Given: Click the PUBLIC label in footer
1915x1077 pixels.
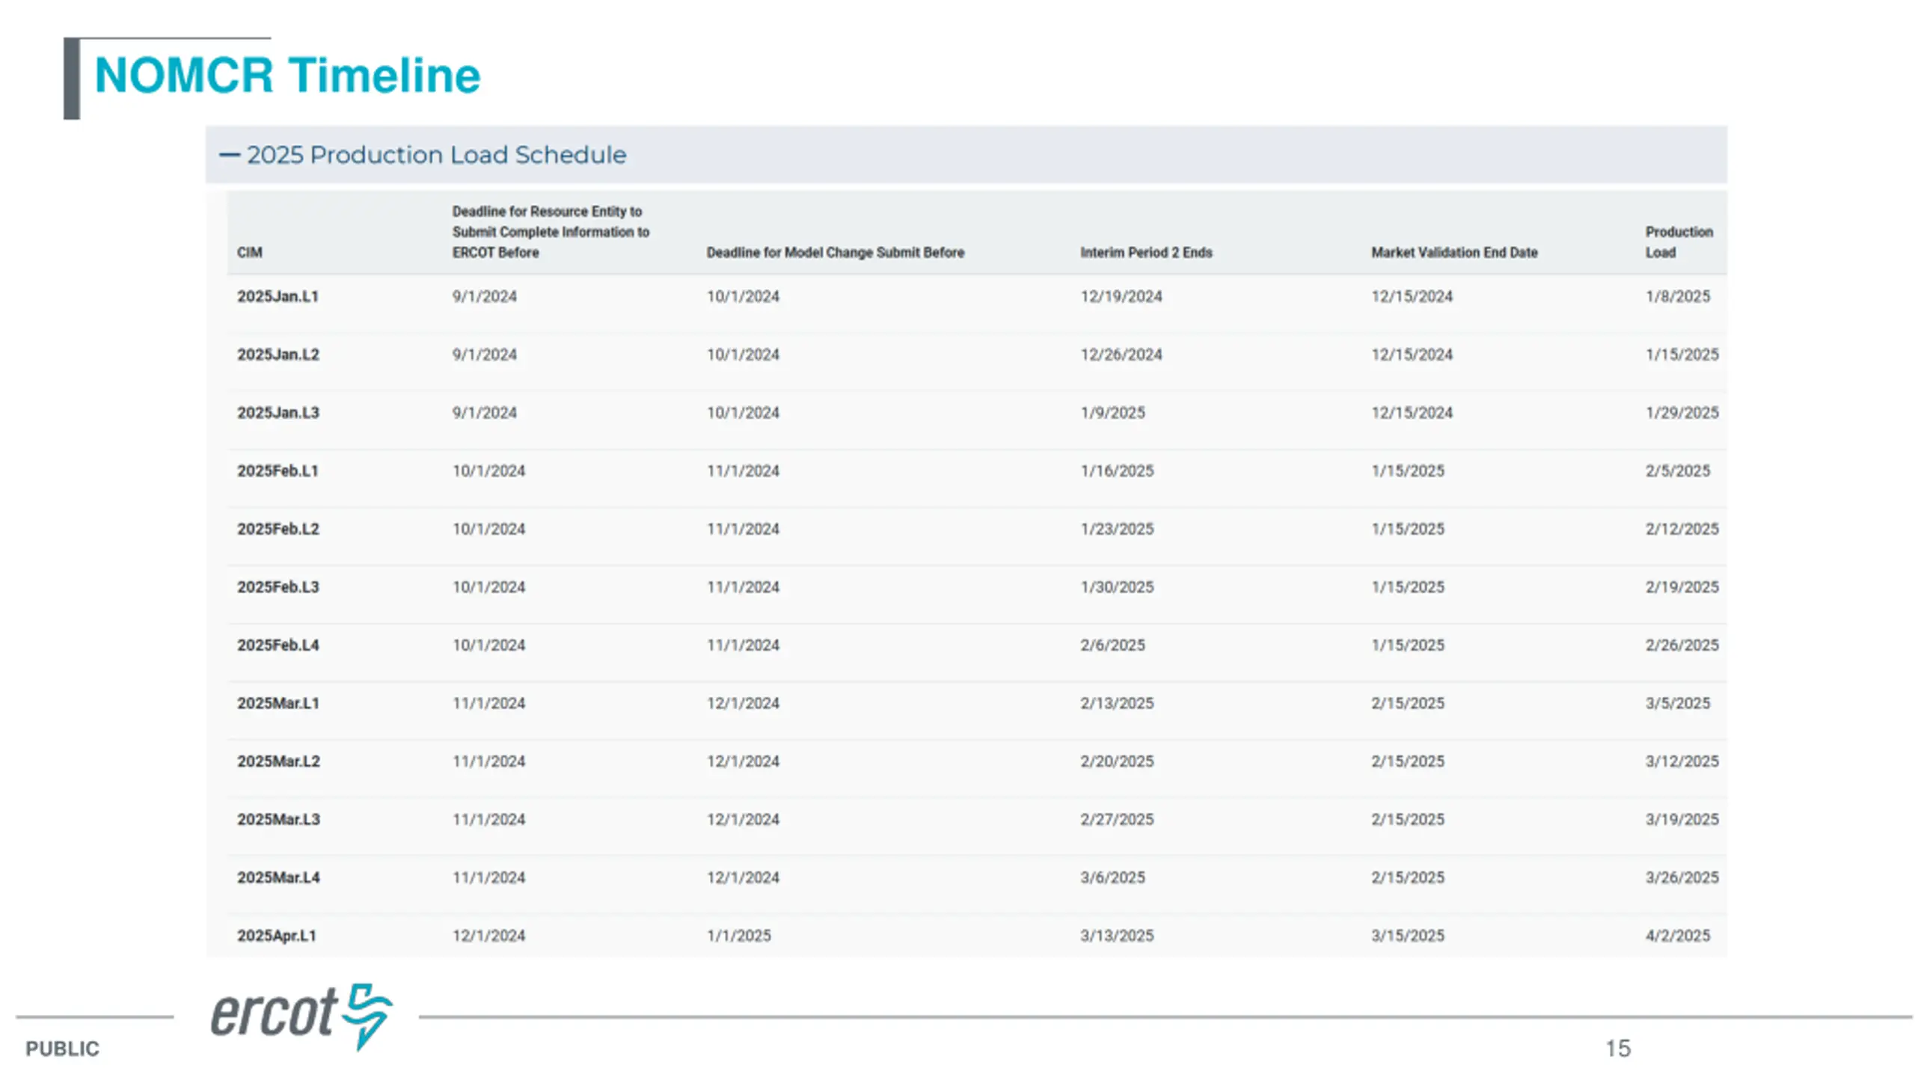Looking at the screenshot, I should click(x=62, y=1049).
